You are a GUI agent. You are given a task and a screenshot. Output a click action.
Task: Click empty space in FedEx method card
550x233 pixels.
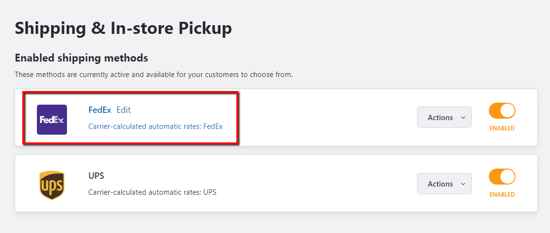click(x=325, y=118)
